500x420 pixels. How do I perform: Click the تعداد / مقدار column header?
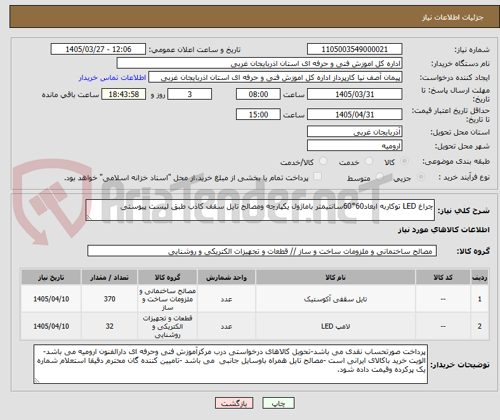(109, 277)
